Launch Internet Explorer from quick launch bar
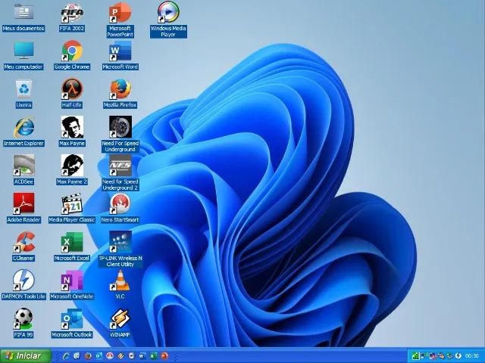 (66, 356)
